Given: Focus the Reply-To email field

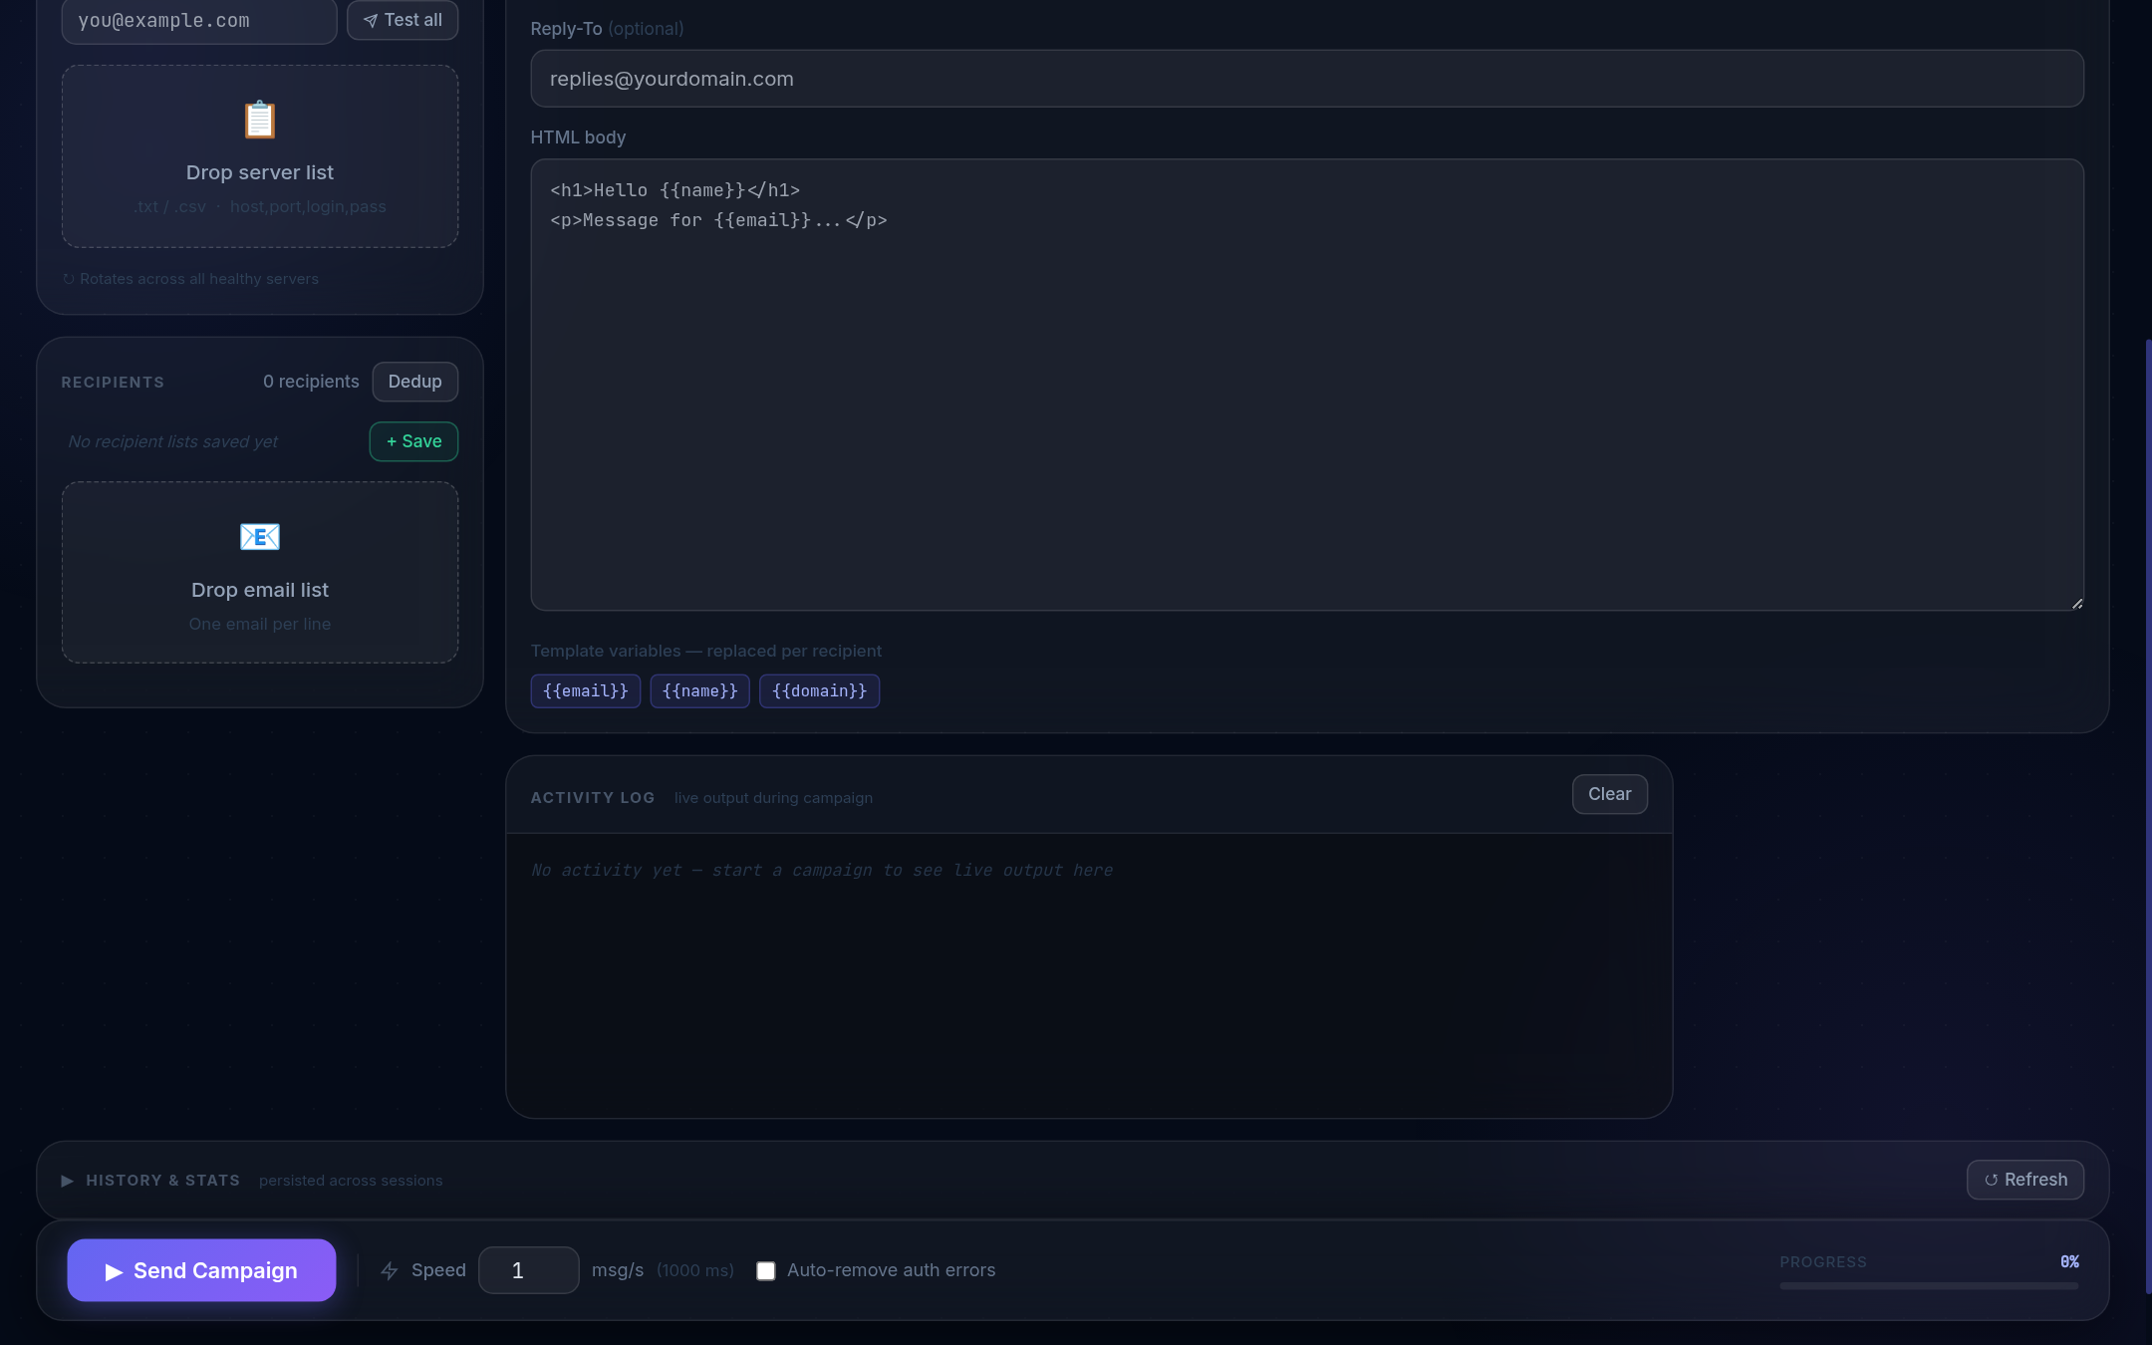Looking at the screenshot, I should [x=1306, y=79].
